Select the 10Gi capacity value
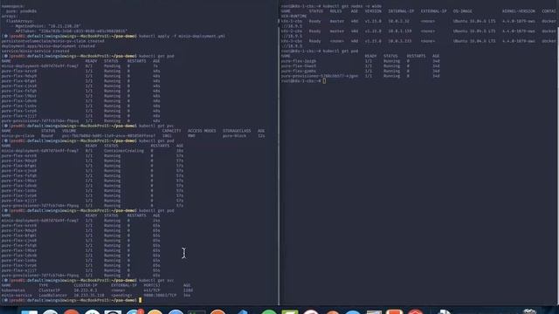This screenshot has height=314, width=559. click(x=167, y=136)
